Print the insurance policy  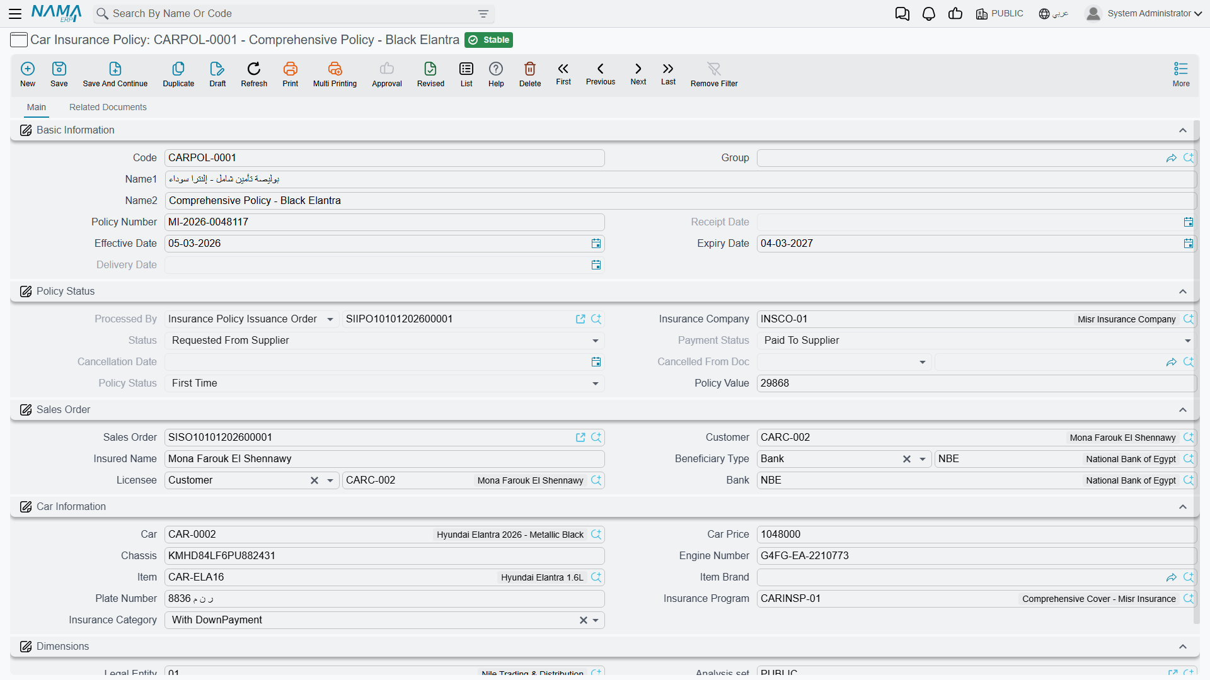291,74
